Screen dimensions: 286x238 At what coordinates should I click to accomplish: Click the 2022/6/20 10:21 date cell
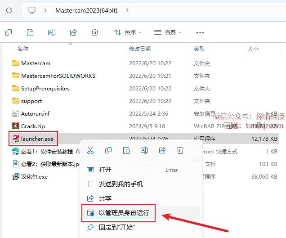tap(150, 76)
